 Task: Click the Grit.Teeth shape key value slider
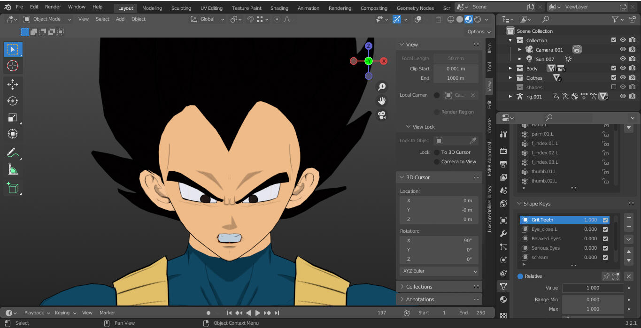[x=591, y=220]
